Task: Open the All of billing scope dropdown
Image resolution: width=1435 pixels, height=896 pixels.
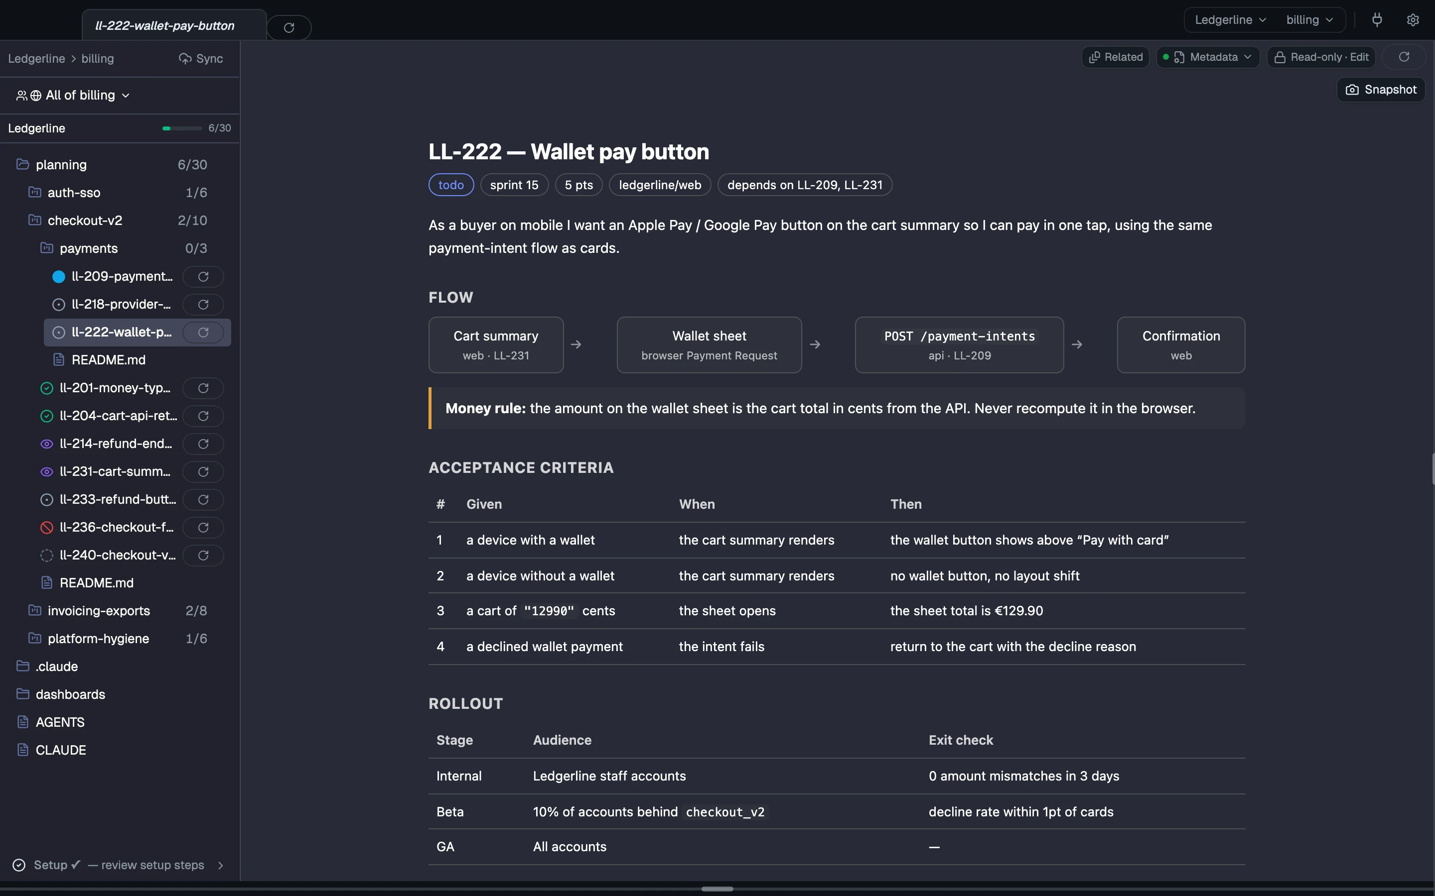Action: [x=73, y=96]
